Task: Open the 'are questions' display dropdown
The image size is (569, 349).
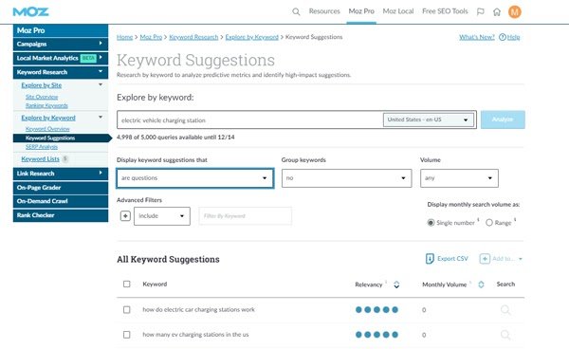Action: tap(194, 178)
